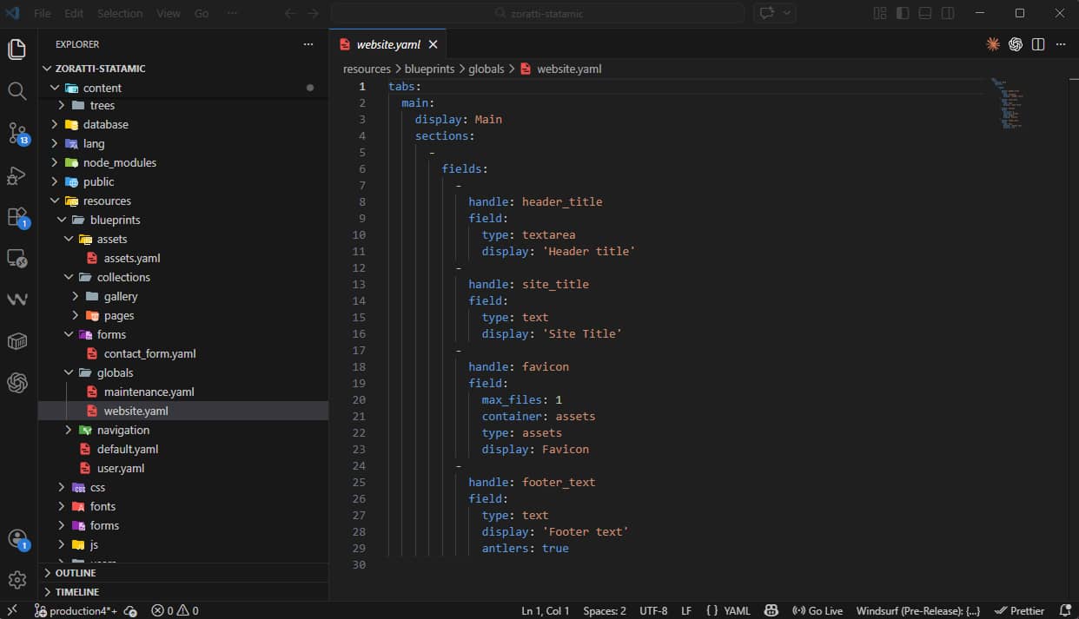
Task: Toggle the bottom panel visibility
Action: (x=923, y=13)
